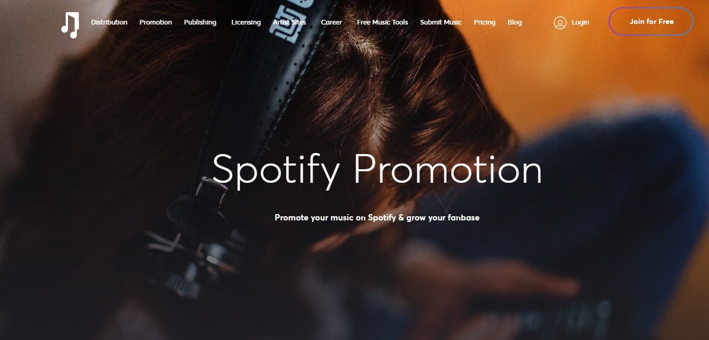Click the Submit Music link

click(x=441, y=22)
